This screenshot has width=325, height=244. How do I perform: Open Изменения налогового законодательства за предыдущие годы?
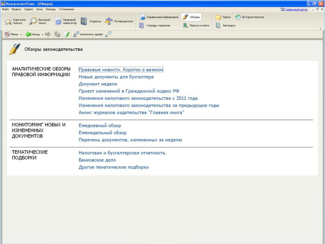tap(149, 105)
